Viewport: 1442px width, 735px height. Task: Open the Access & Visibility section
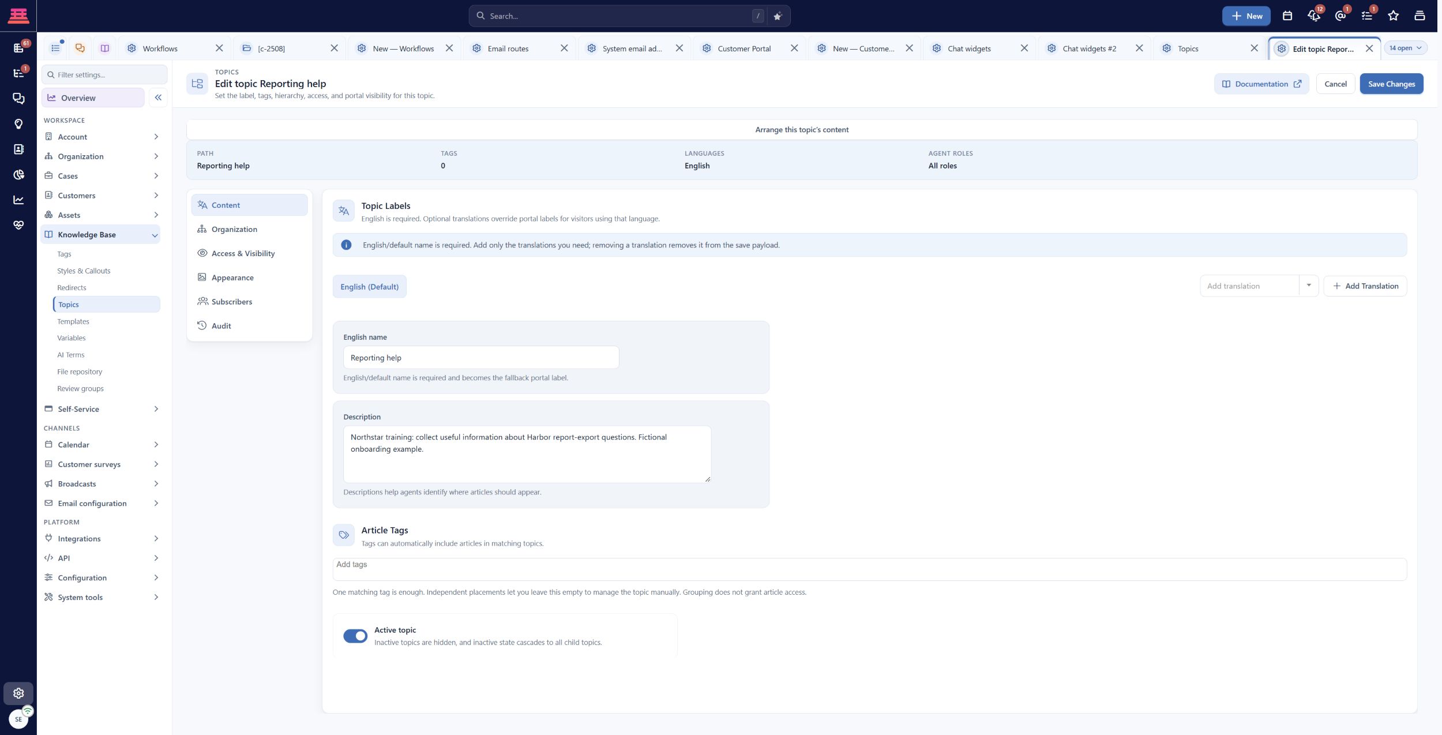pyautogui.click(x=249, y=253)
